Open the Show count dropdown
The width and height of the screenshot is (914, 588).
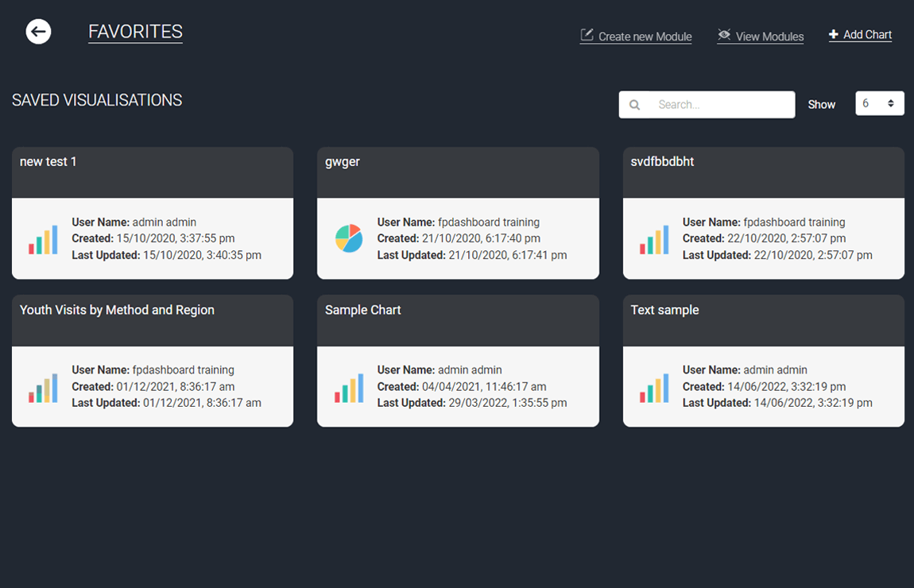pos(880,103)
